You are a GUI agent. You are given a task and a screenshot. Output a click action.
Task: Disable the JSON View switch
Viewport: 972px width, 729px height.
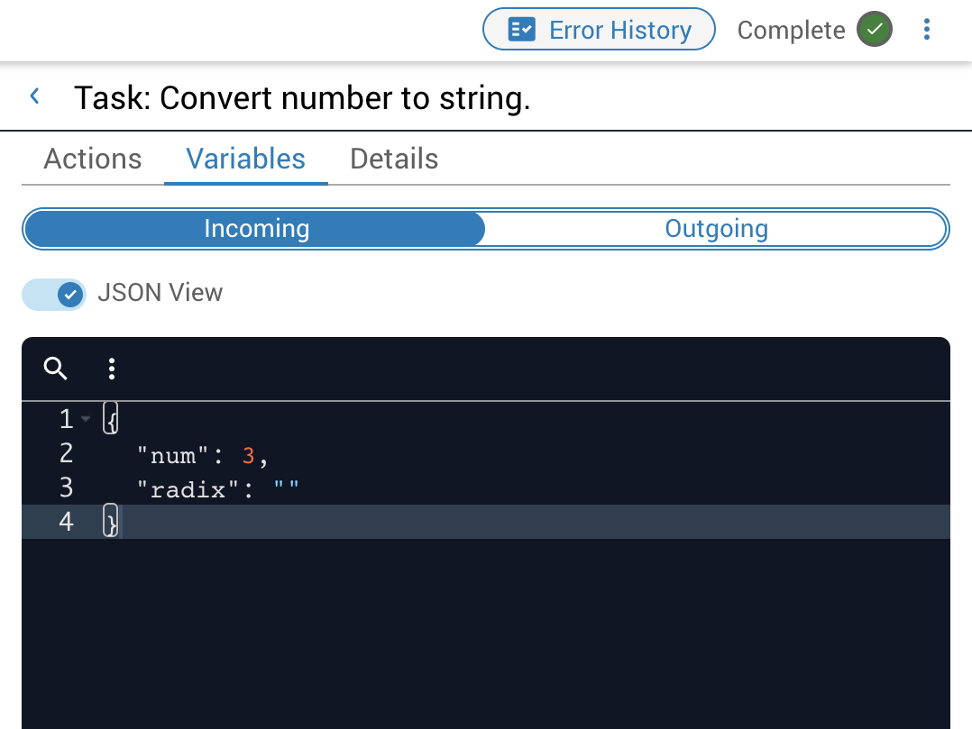55,294
